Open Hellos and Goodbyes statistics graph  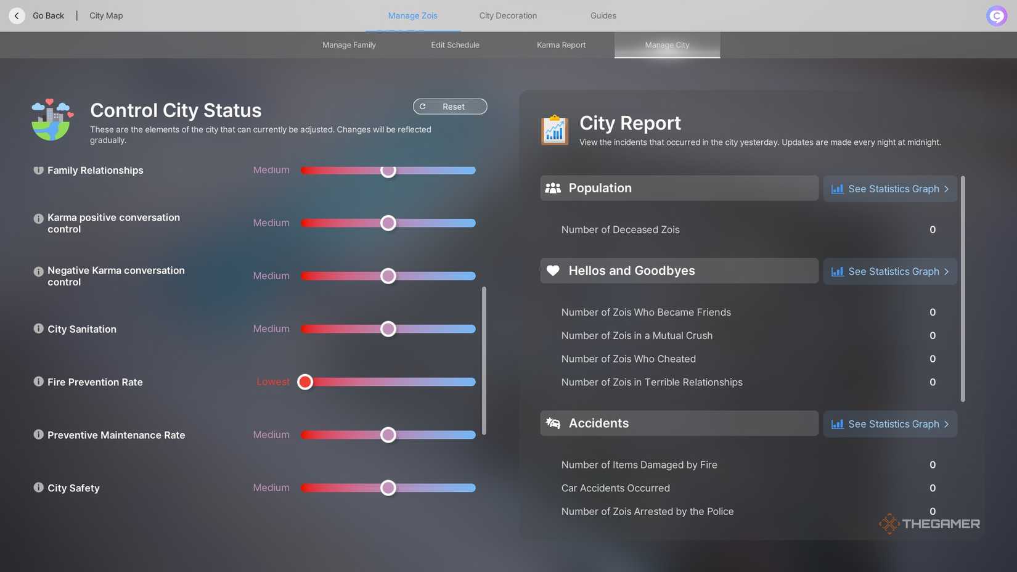pyautogui.click(x=890, y=271)
